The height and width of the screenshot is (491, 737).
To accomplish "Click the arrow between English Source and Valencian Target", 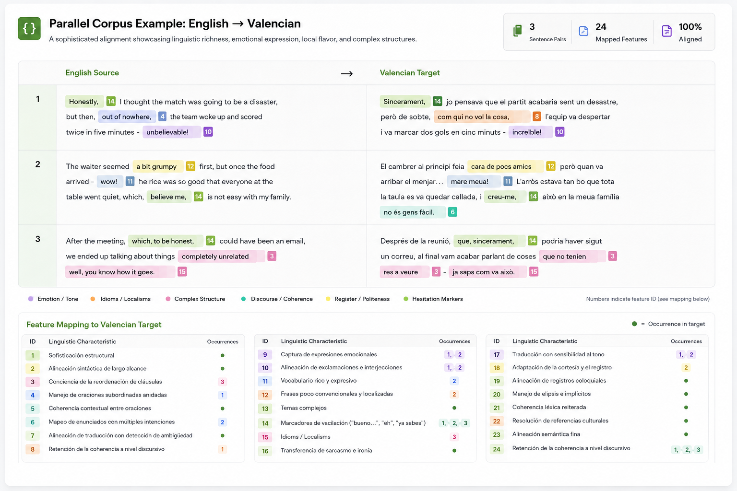I will click(347, 73).
